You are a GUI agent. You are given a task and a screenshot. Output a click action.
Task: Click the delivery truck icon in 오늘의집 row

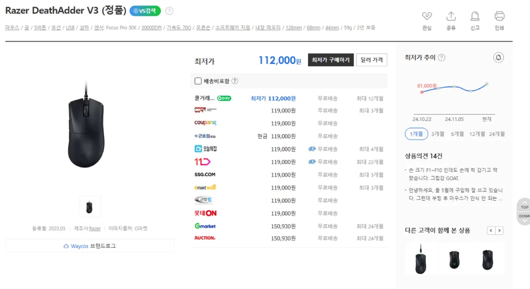(312, 149)
